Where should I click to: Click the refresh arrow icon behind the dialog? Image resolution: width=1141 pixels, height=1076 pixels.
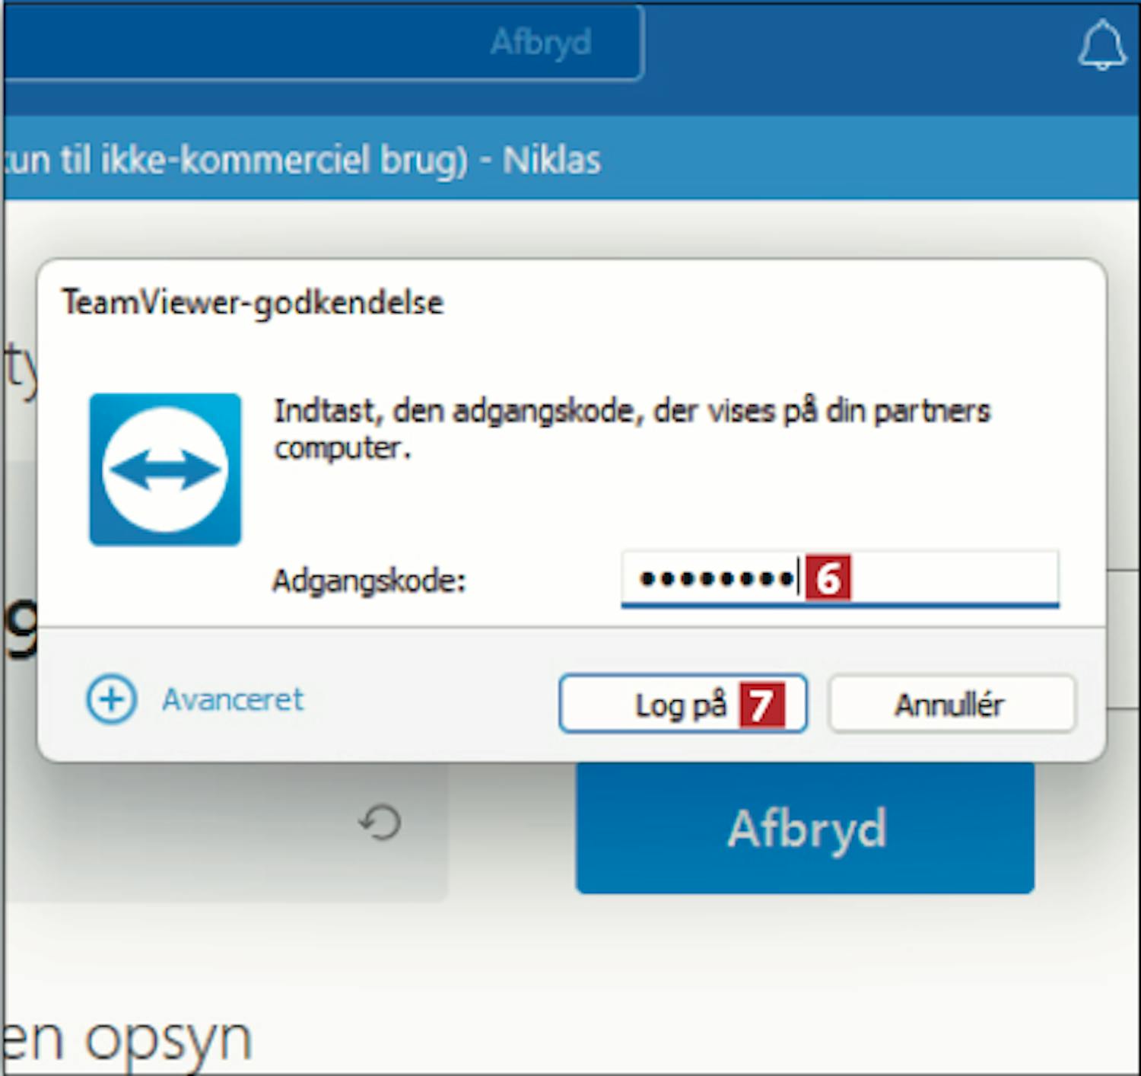(380, 823)
